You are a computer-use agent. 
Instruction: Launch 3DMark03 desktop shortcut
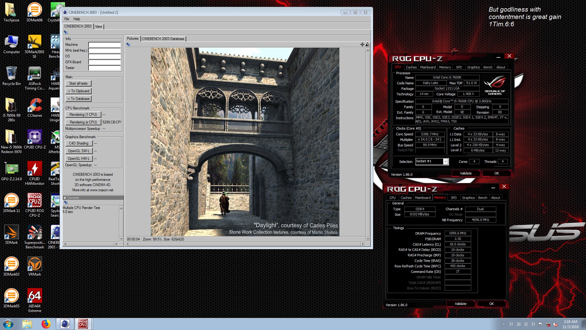(11, 267)
